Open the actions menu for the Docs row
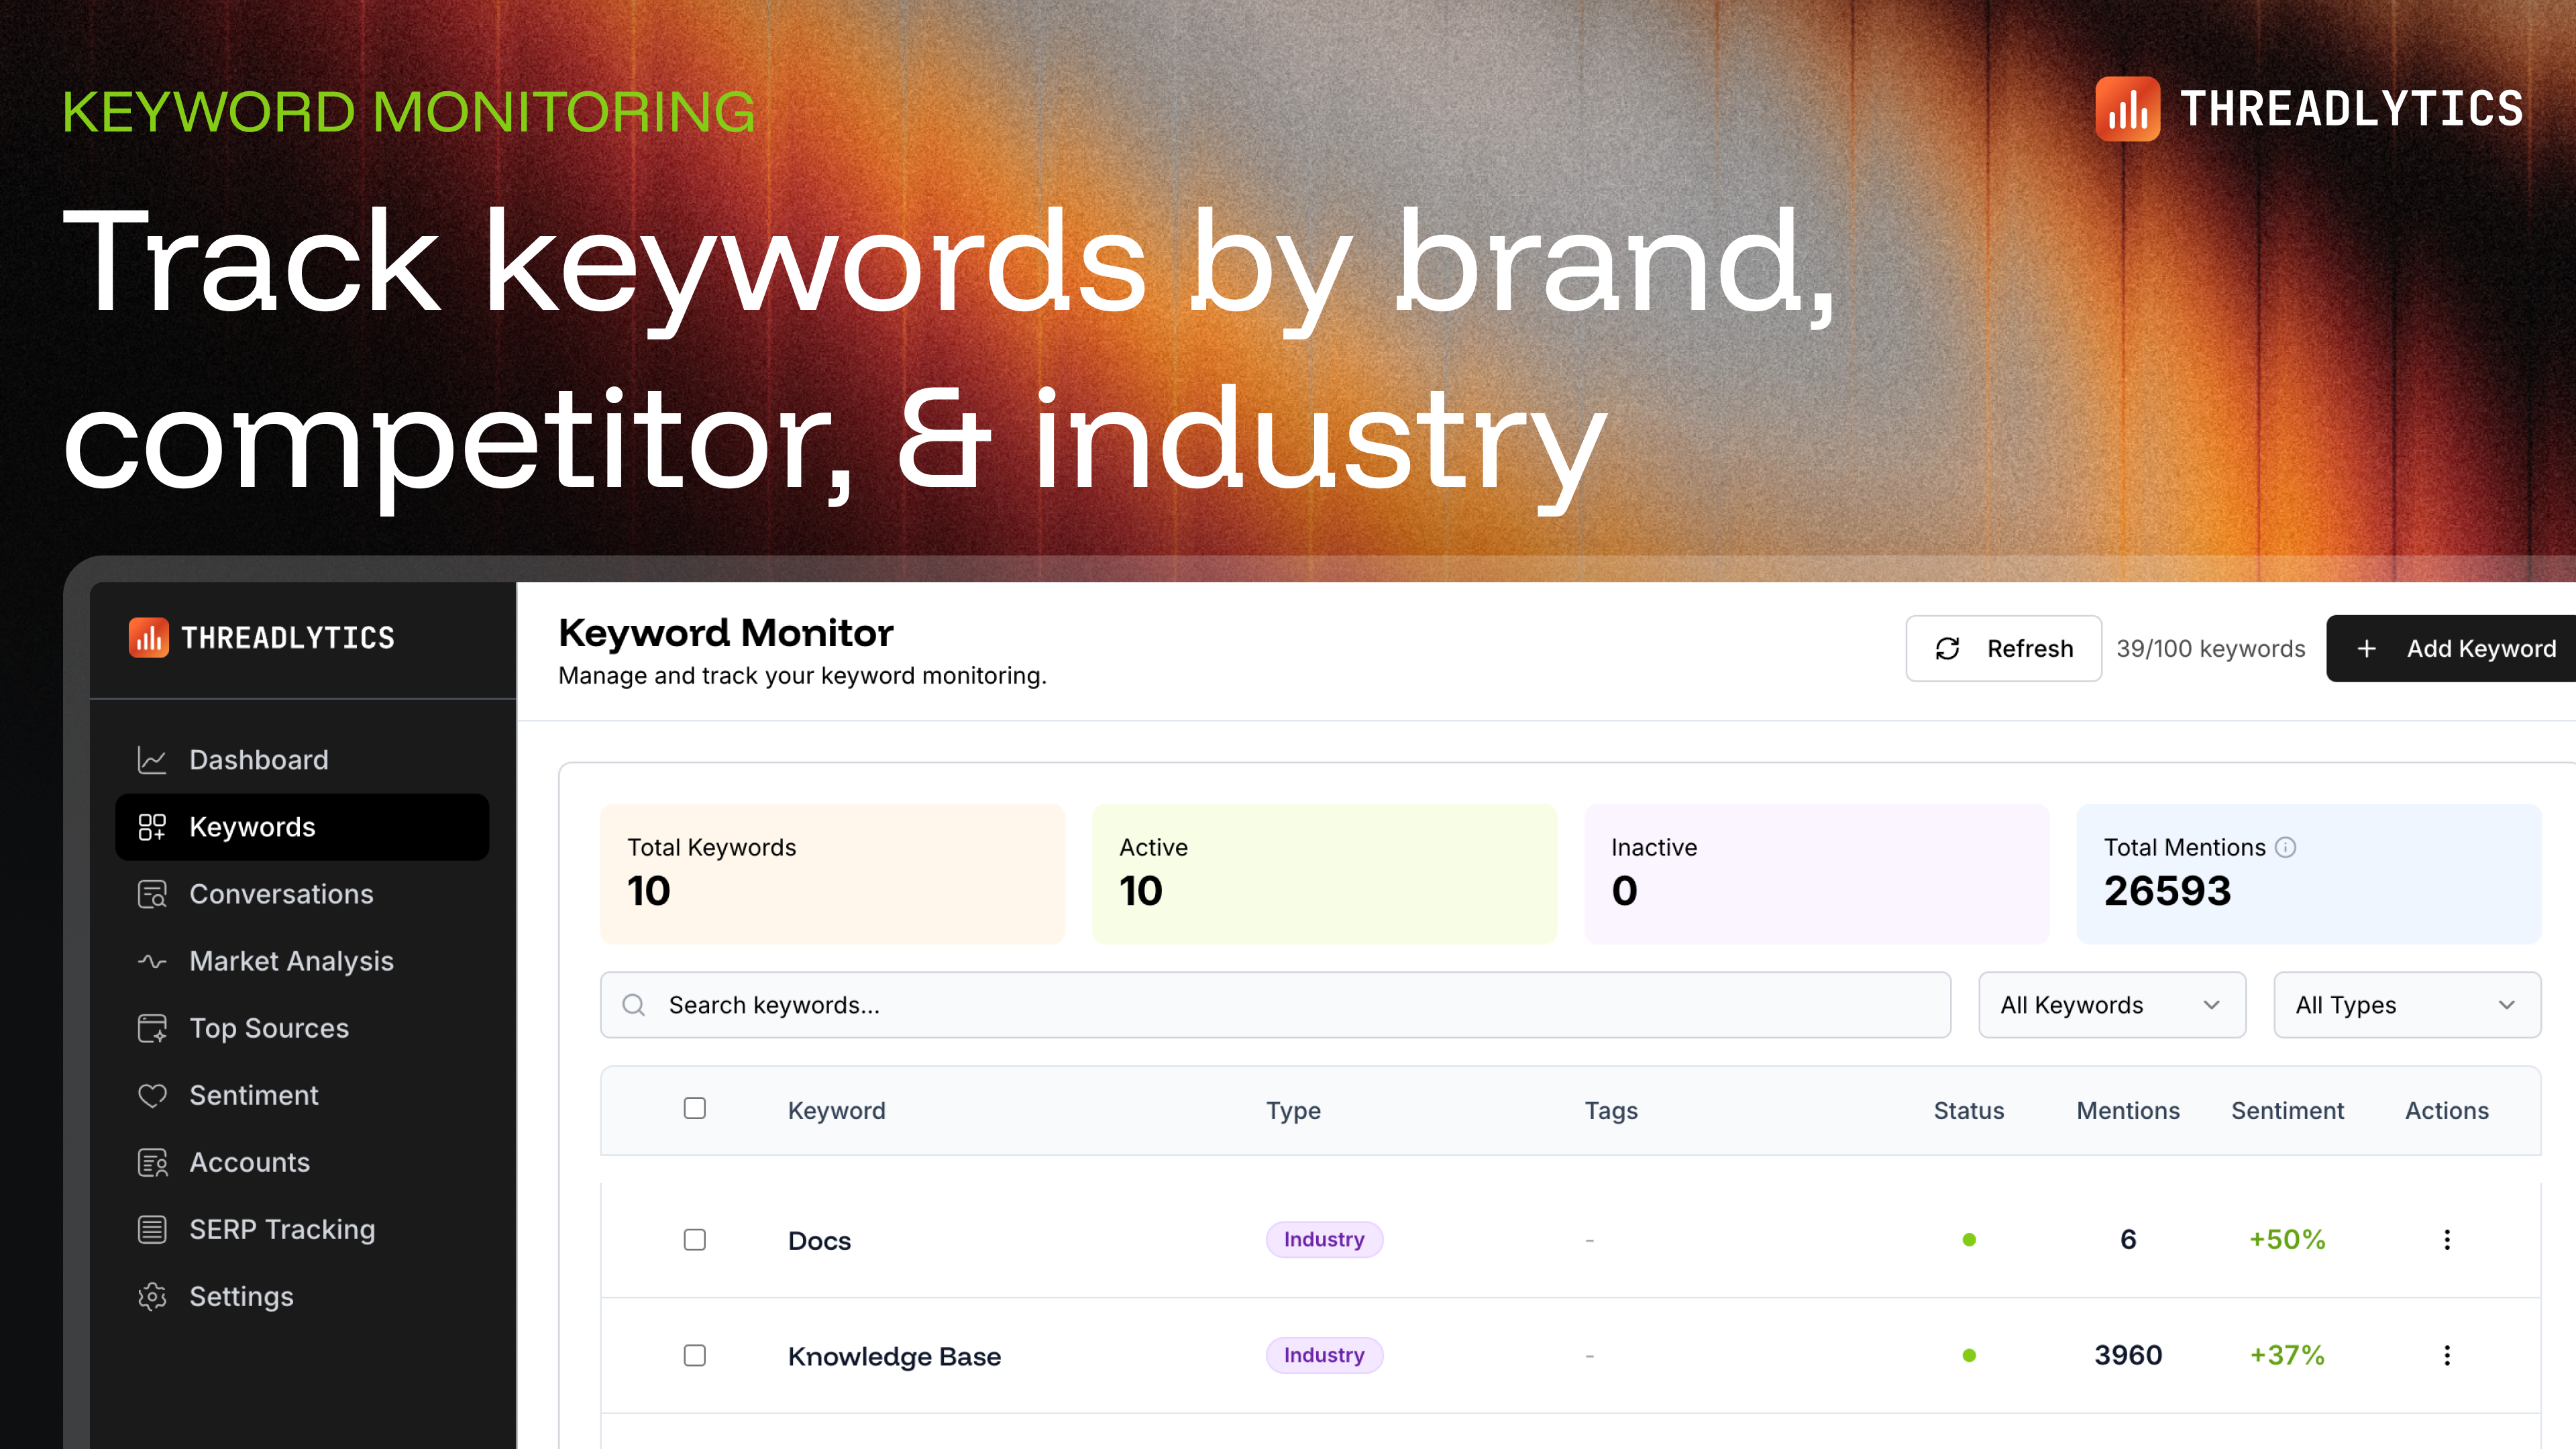The width and height of the screenshot is (2576, 1449). click(2447, 1240)
